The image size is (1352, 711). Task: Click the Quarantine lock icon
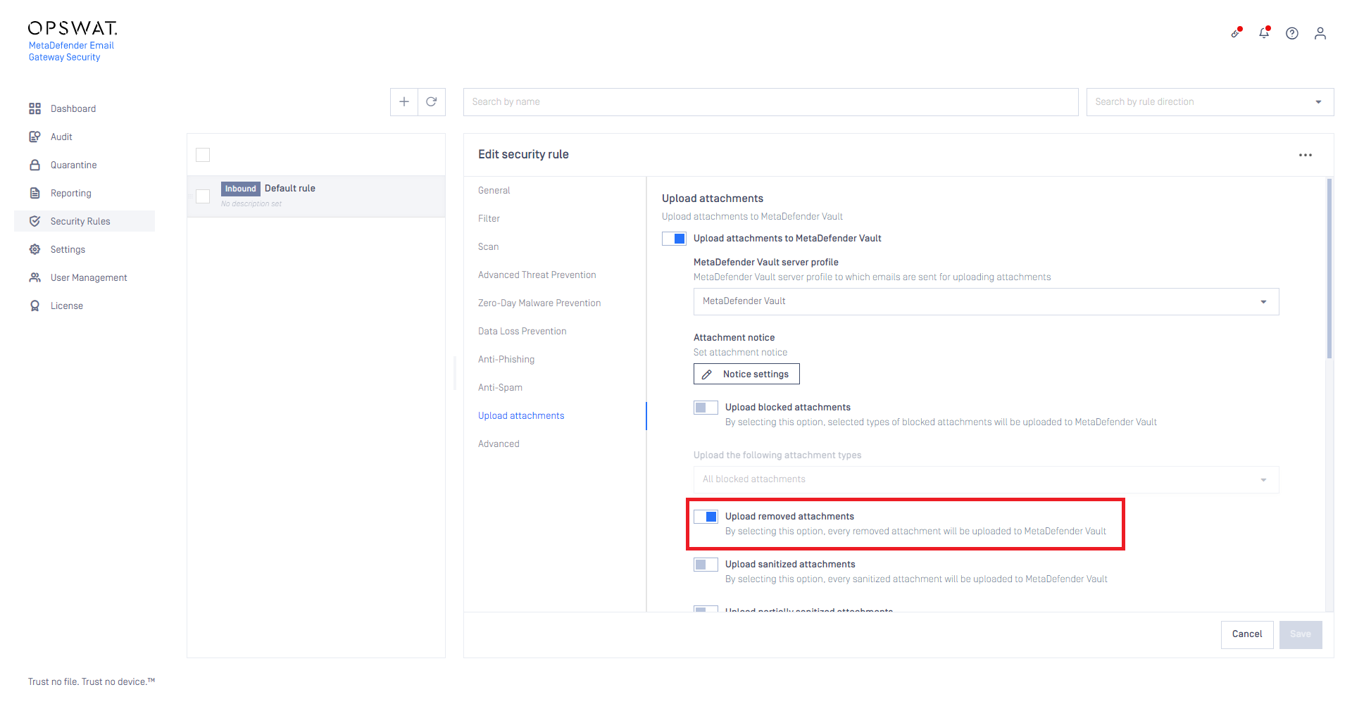pos(35,165)
